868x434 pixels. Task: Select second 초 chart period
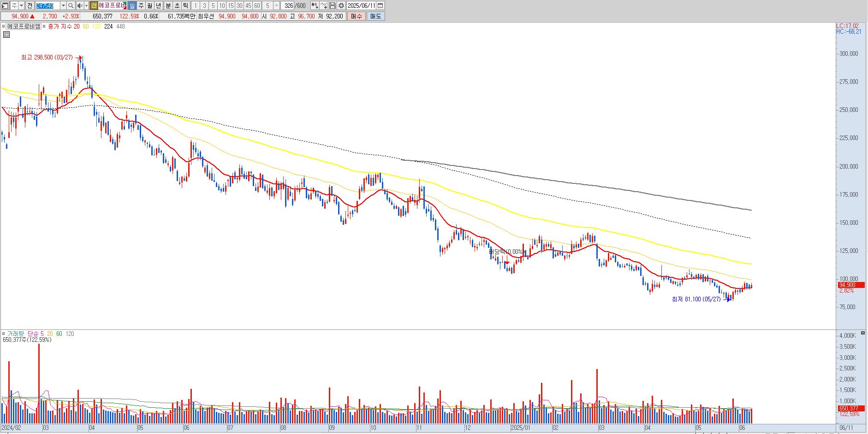pos(177,6)
